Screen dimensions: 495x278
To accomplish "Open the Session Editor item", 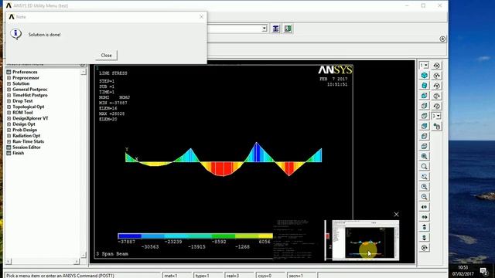I will [26, 147].
